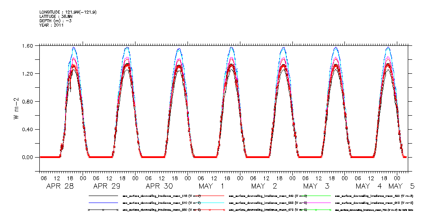
Task: Click the MAY 4 date label
Action: point(369,186)
